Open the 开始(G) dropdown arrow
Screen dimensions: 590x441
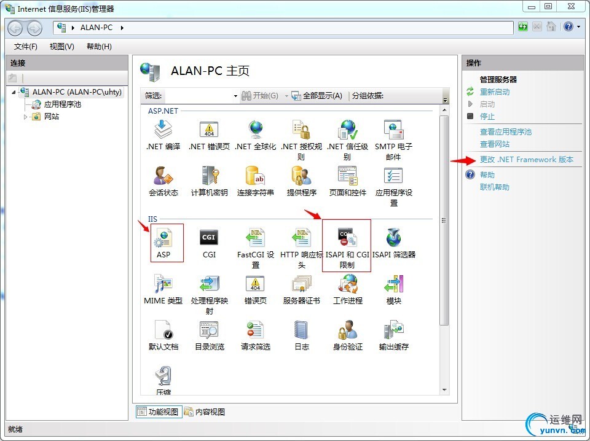[286, 96]
